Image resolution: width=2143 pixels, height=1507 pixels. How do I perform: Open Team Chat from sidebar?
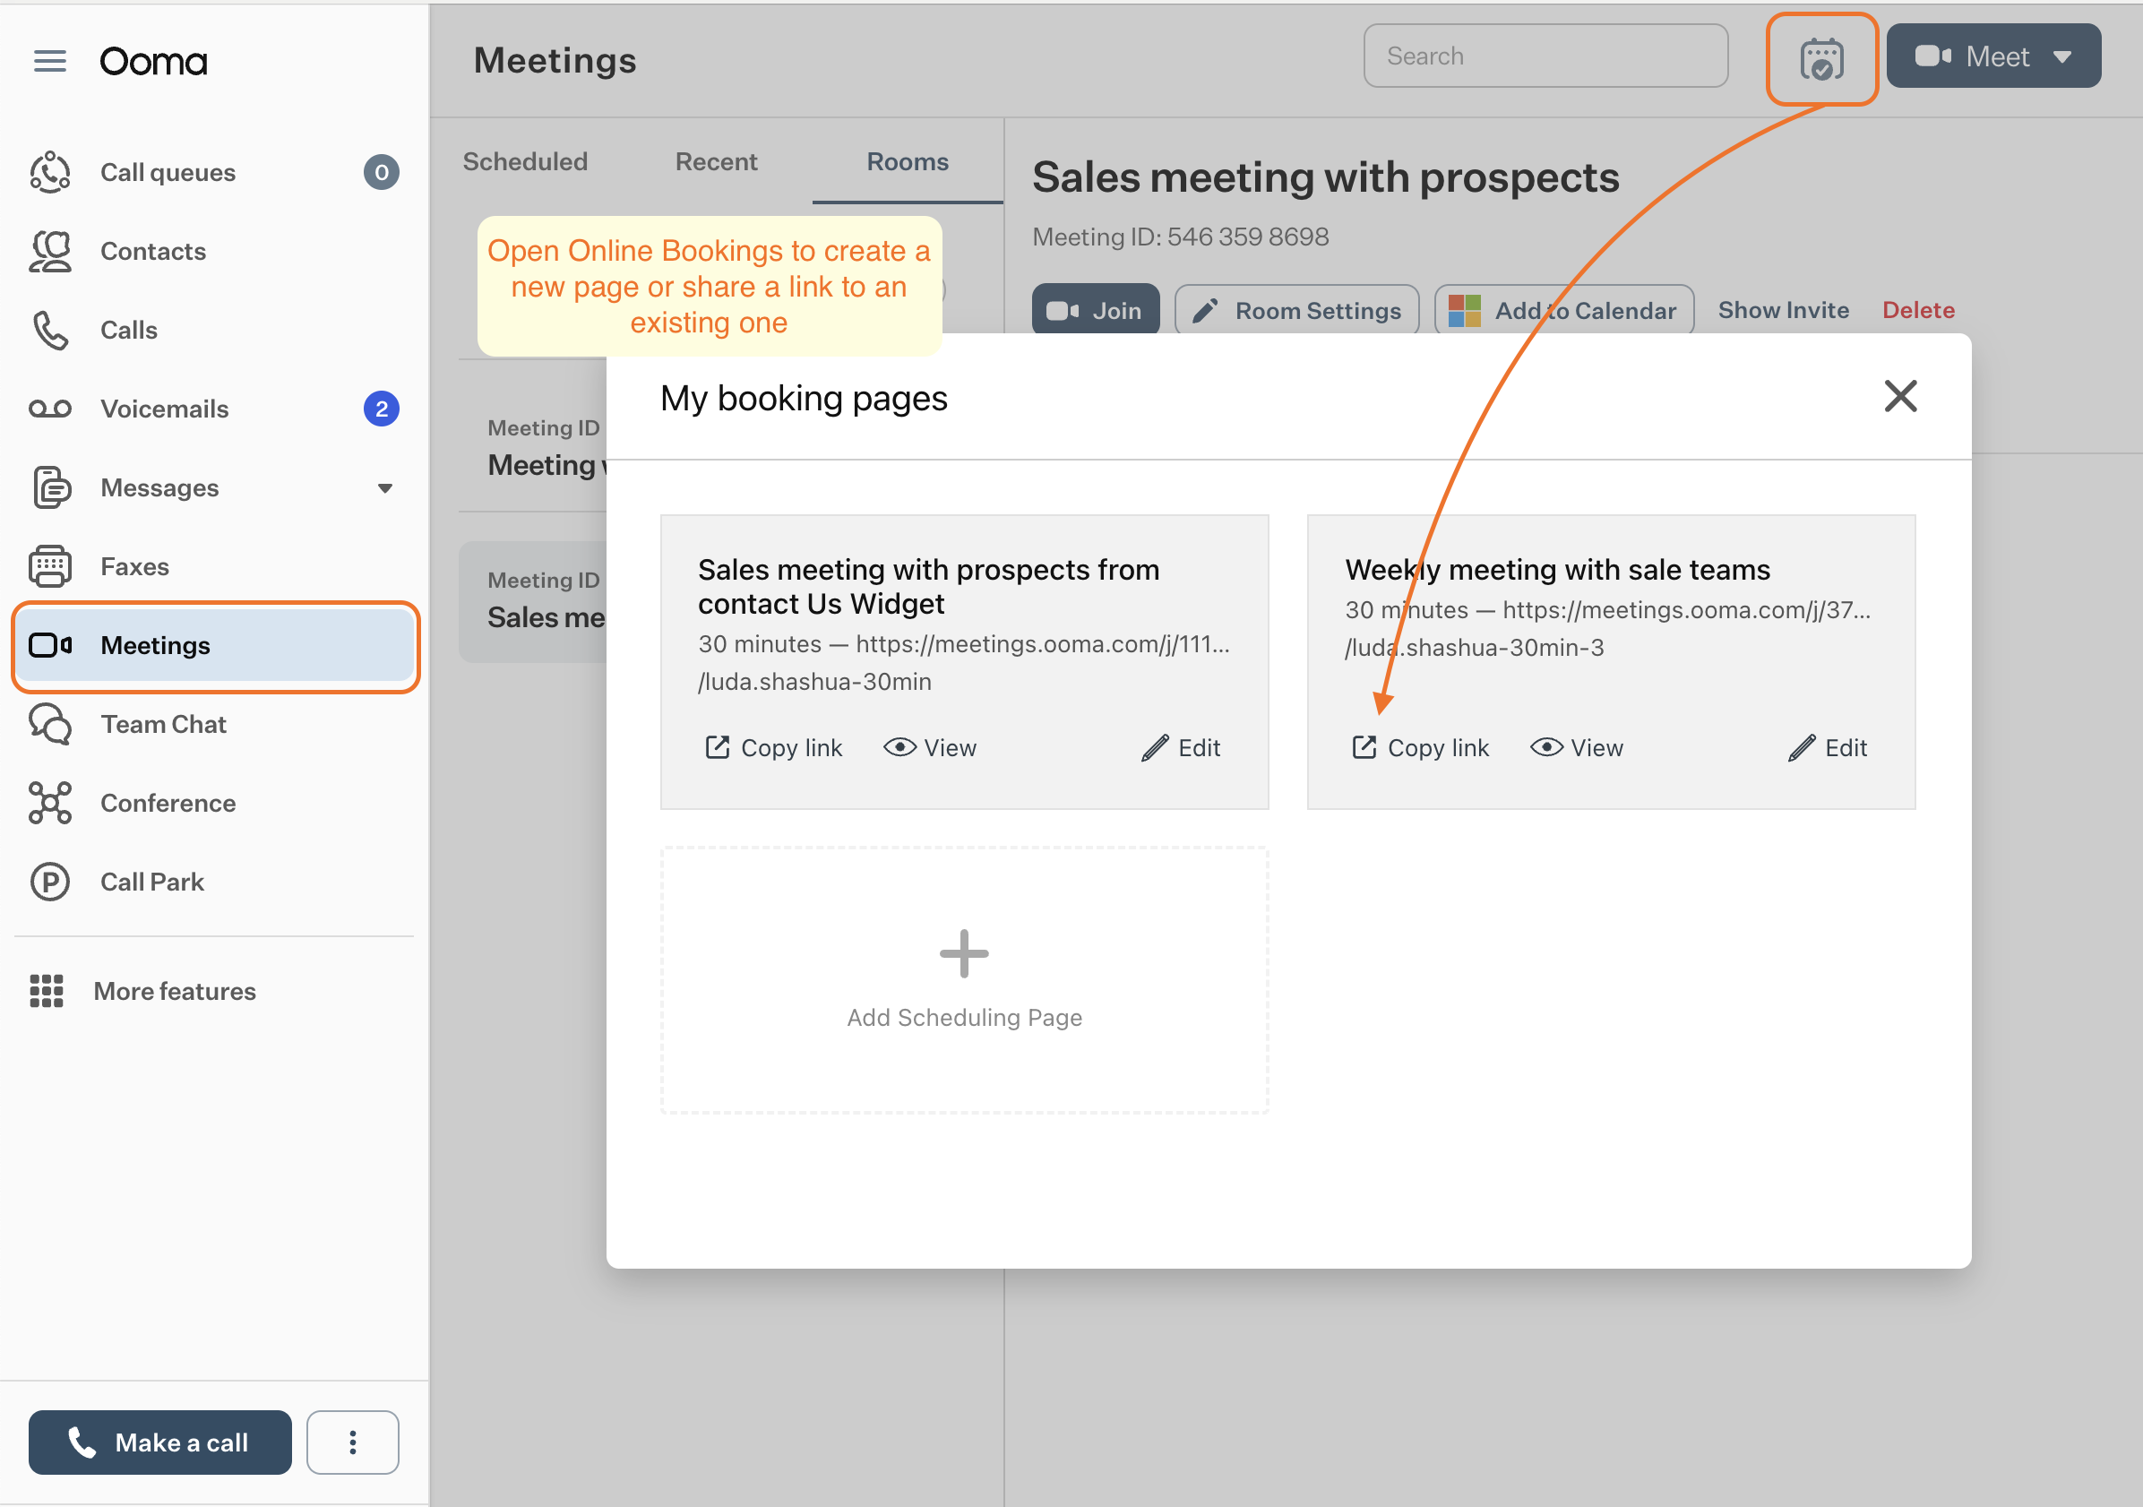(163, 725)
